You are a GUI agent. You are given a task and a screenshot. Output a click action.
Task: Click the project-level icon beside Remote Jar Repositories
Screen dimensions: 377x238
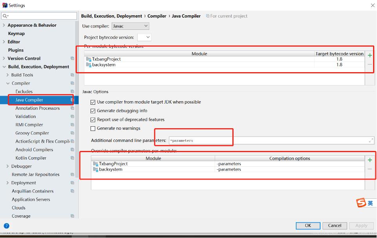click(72, 174)
